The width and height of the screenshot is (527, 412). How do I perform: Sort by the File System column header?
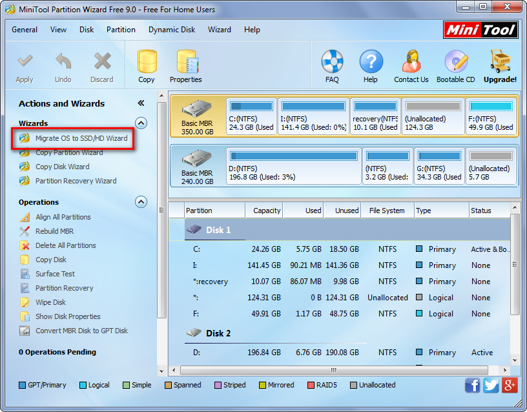[387, 211]
